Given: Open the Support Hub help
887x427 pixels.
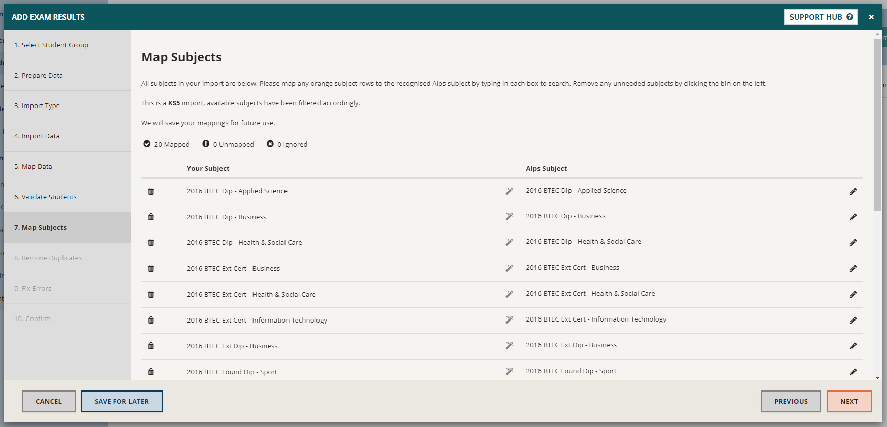Looking at the screenshot, I should [820, 17].
